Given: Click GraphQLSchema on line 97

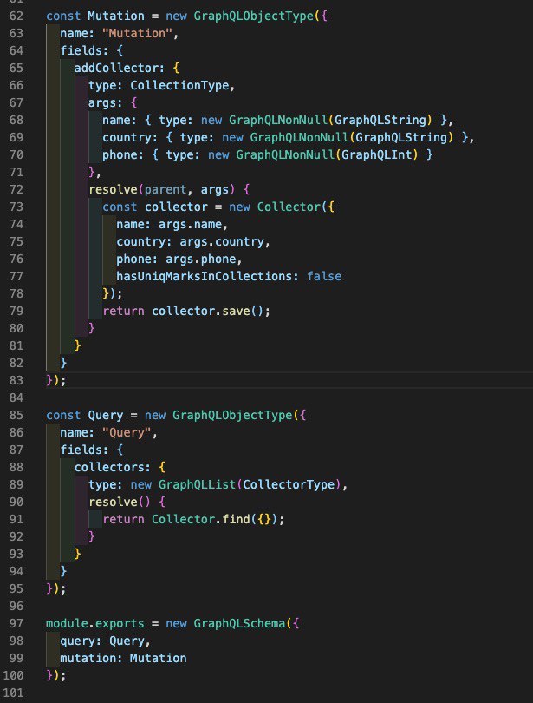Looking at the screenshot, I should pyautogui.click(x=239, y=623).
